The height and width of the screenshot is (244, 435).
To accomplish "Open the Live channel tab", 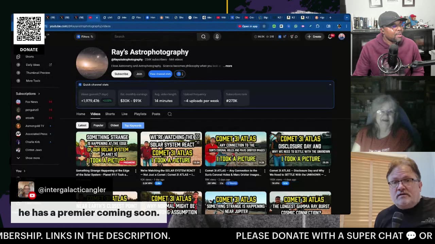I will click(x=124, y=114).
